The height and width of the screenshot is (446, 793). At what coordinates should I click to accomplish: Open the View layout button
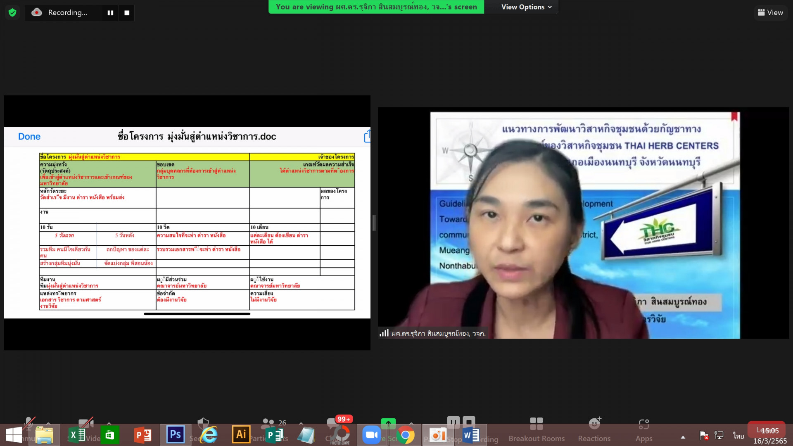[770, 12]
